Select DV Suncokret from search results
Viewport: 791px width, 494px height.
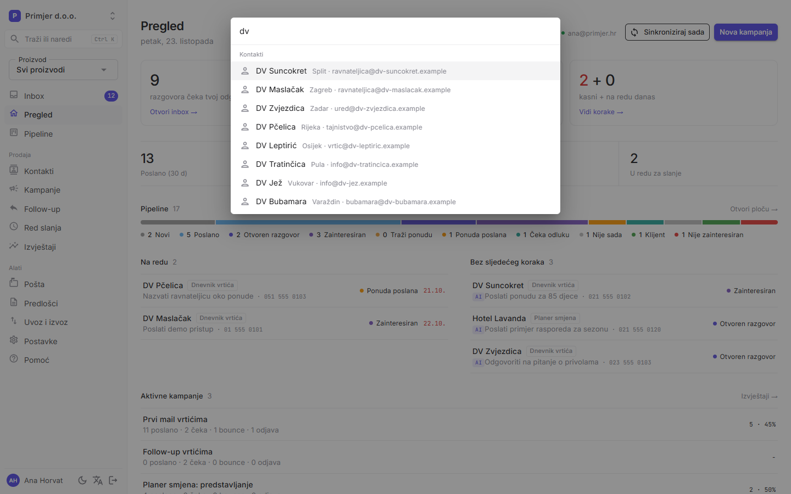coord(396,71)
